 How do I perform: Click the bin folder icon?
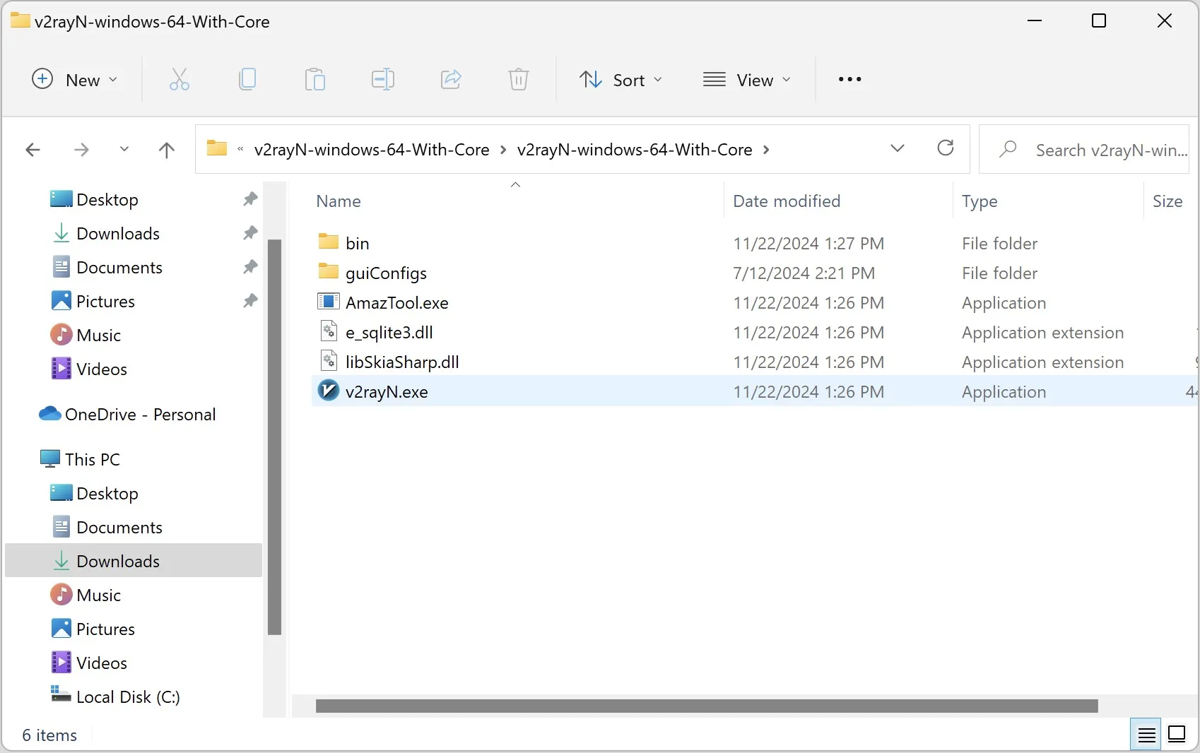(329, 242)
